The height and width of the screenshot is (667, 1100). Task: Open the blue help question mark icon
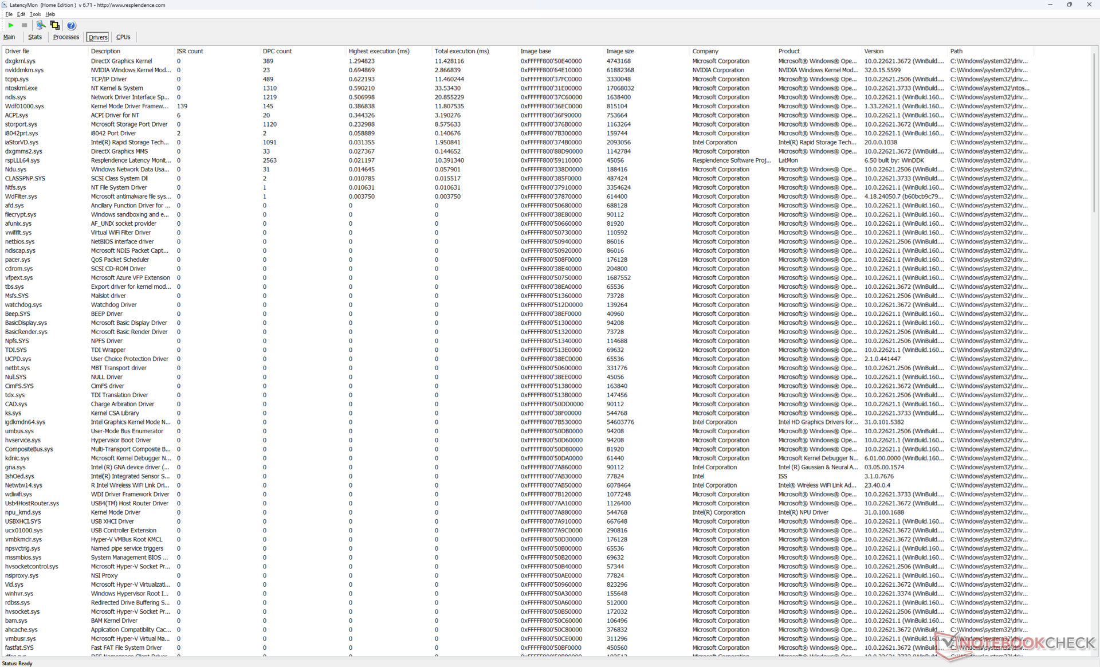point(71,25)
